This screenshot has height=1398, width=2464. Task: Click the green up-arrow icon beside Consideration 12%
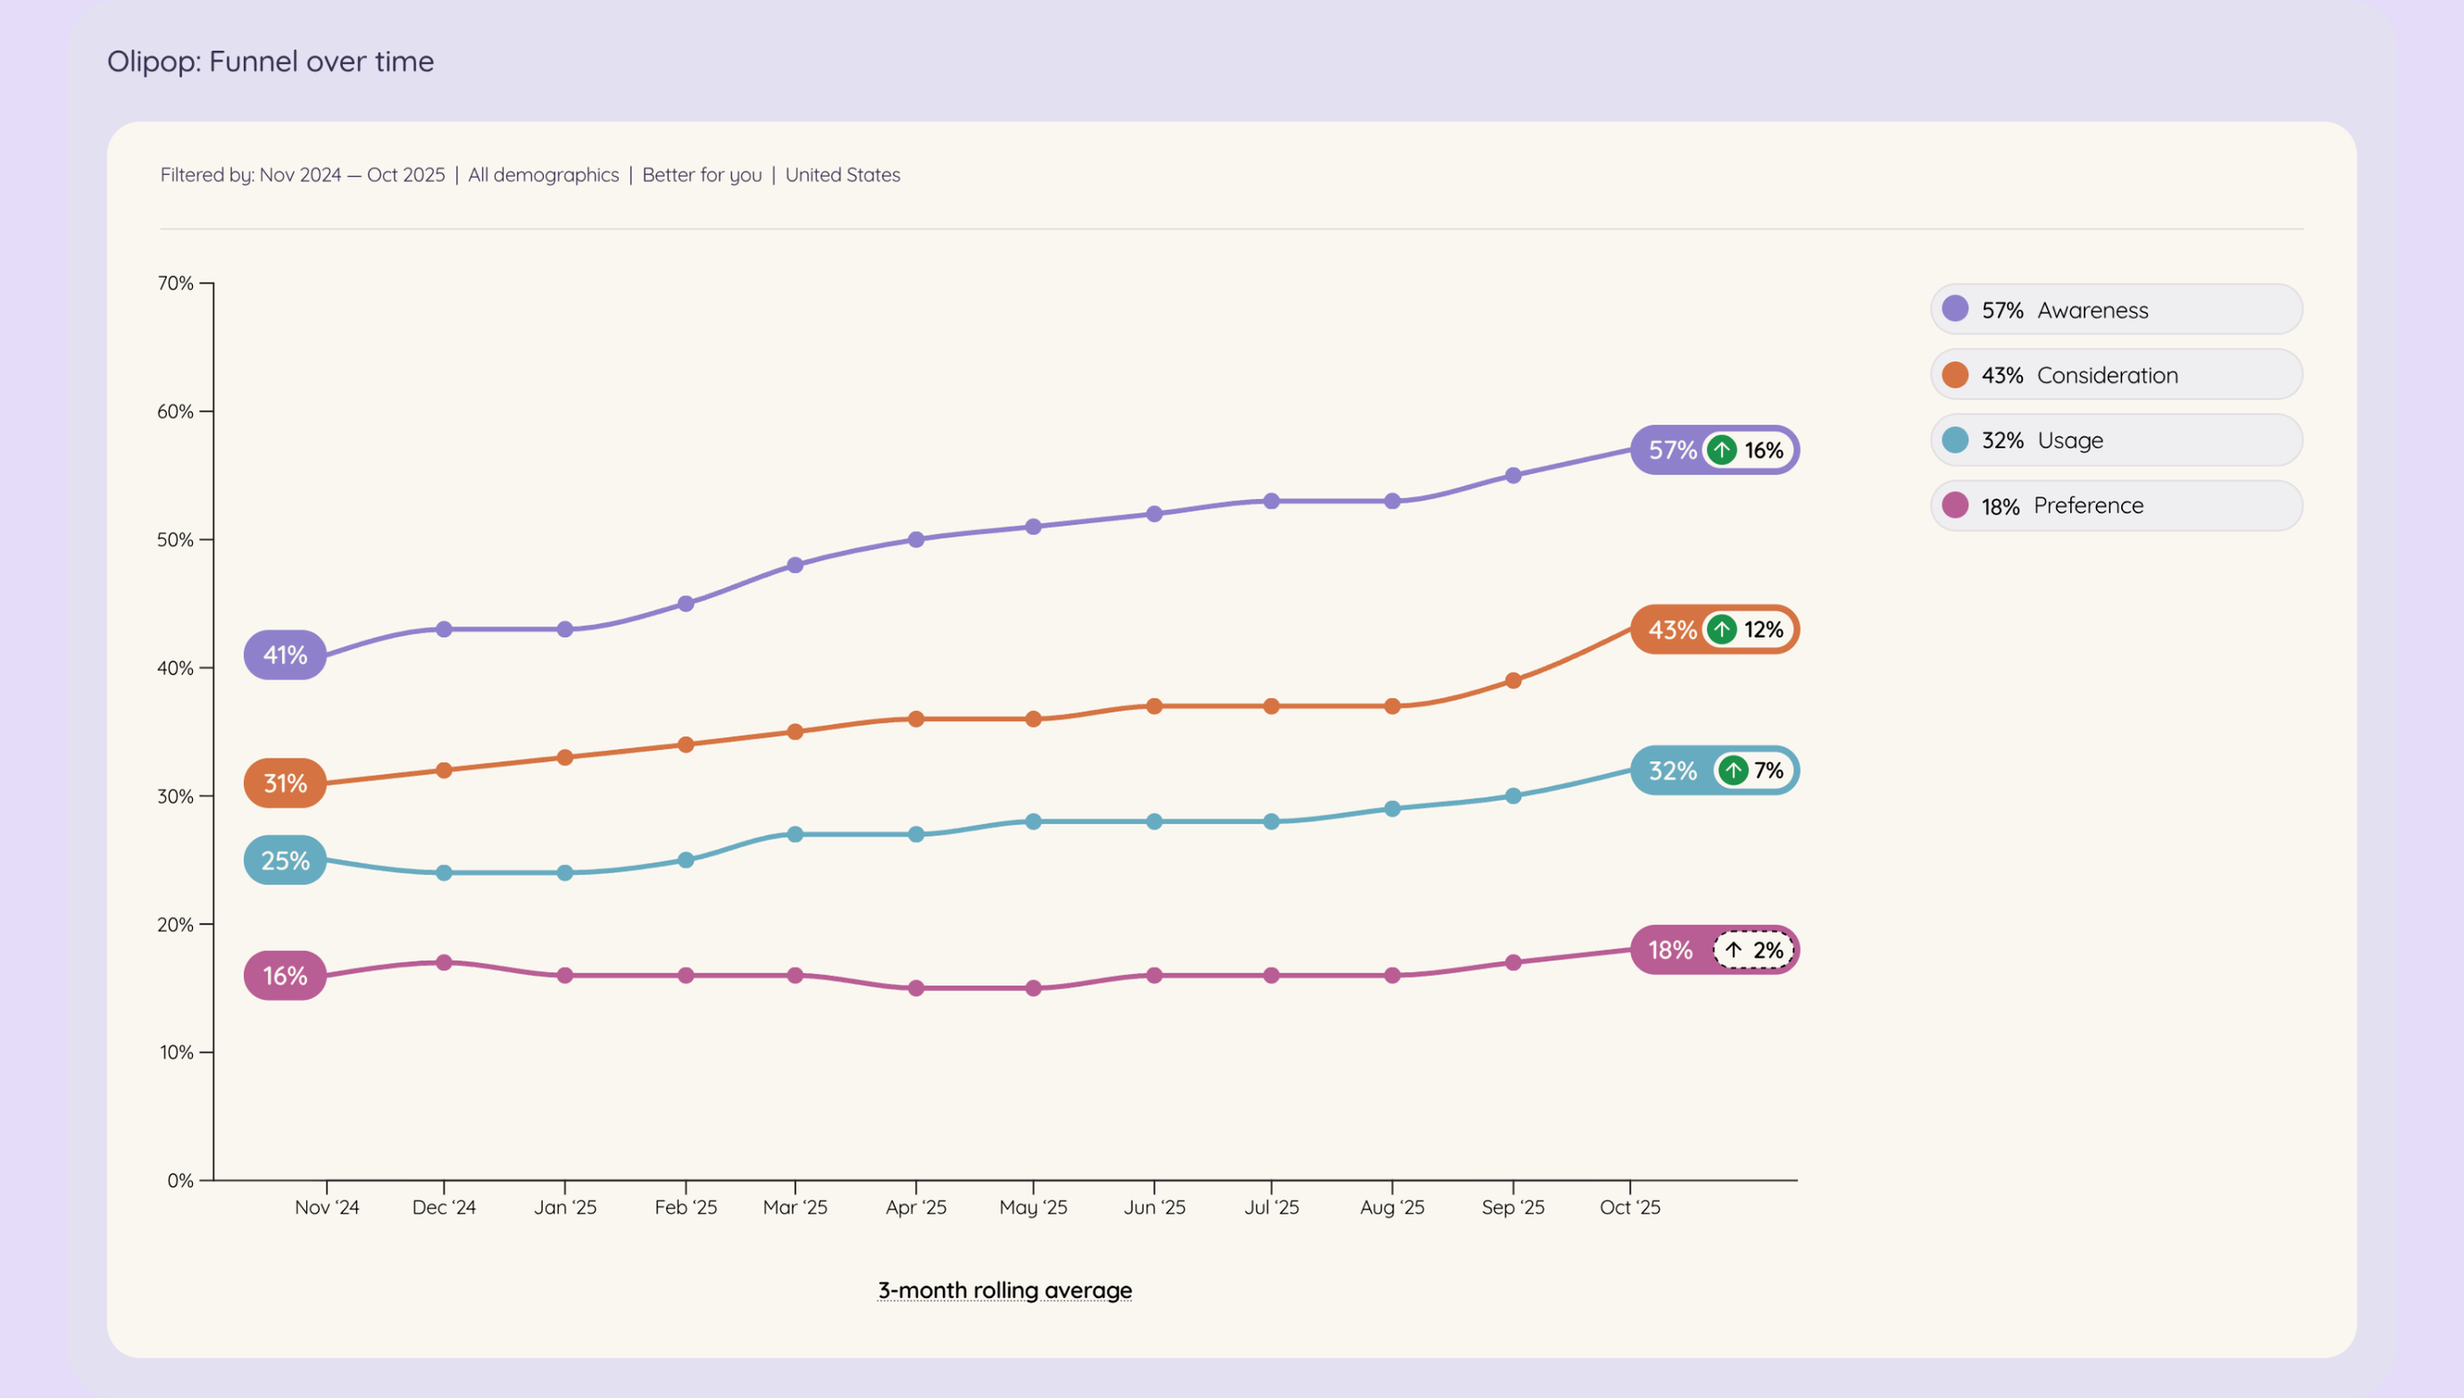[x=1722, y=630]
